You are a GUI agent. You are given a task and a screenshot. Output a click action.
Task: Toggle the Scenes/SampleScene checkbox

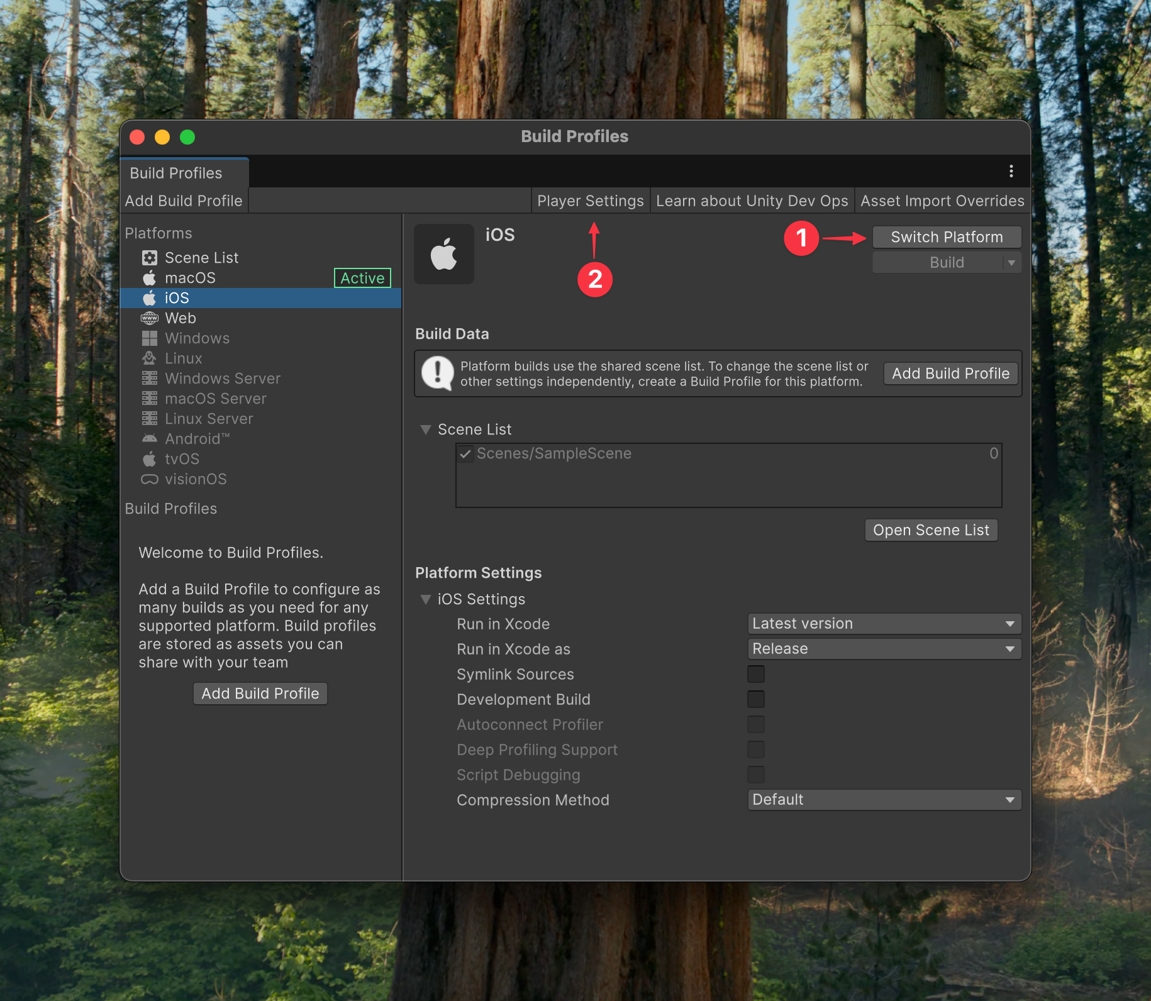coord(465,453)
